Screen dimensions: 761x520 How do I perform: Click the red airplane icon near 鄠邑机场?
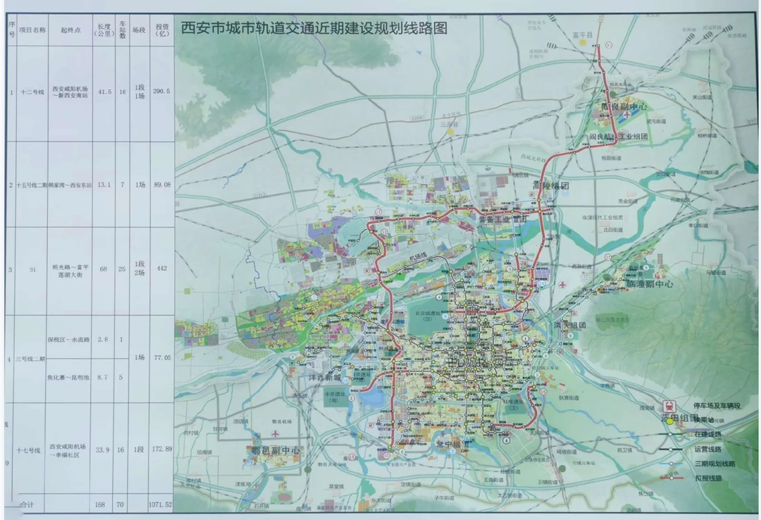click(276, 433)
